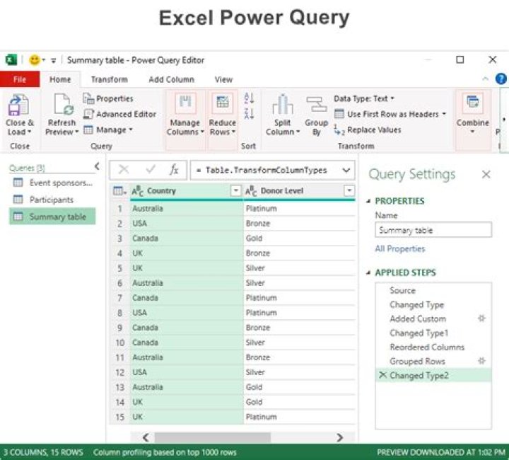Click the Close & Load icon
This screenshot has height=460, width=509.
click(19, 106)
